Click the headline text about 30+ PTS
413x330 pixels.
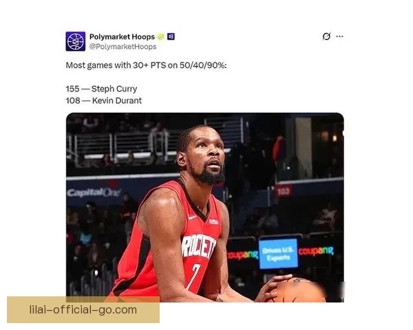point(146,65)
